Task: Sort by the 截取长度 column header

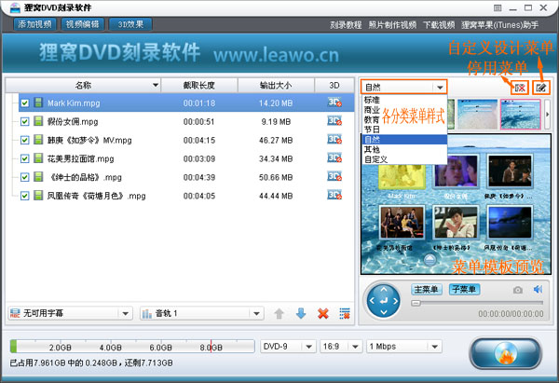Action: click(199, 85)
